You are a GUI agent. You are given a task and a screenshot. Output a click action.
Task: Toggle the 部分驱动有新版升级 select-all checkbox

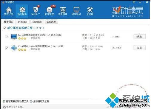click(5, 28)
